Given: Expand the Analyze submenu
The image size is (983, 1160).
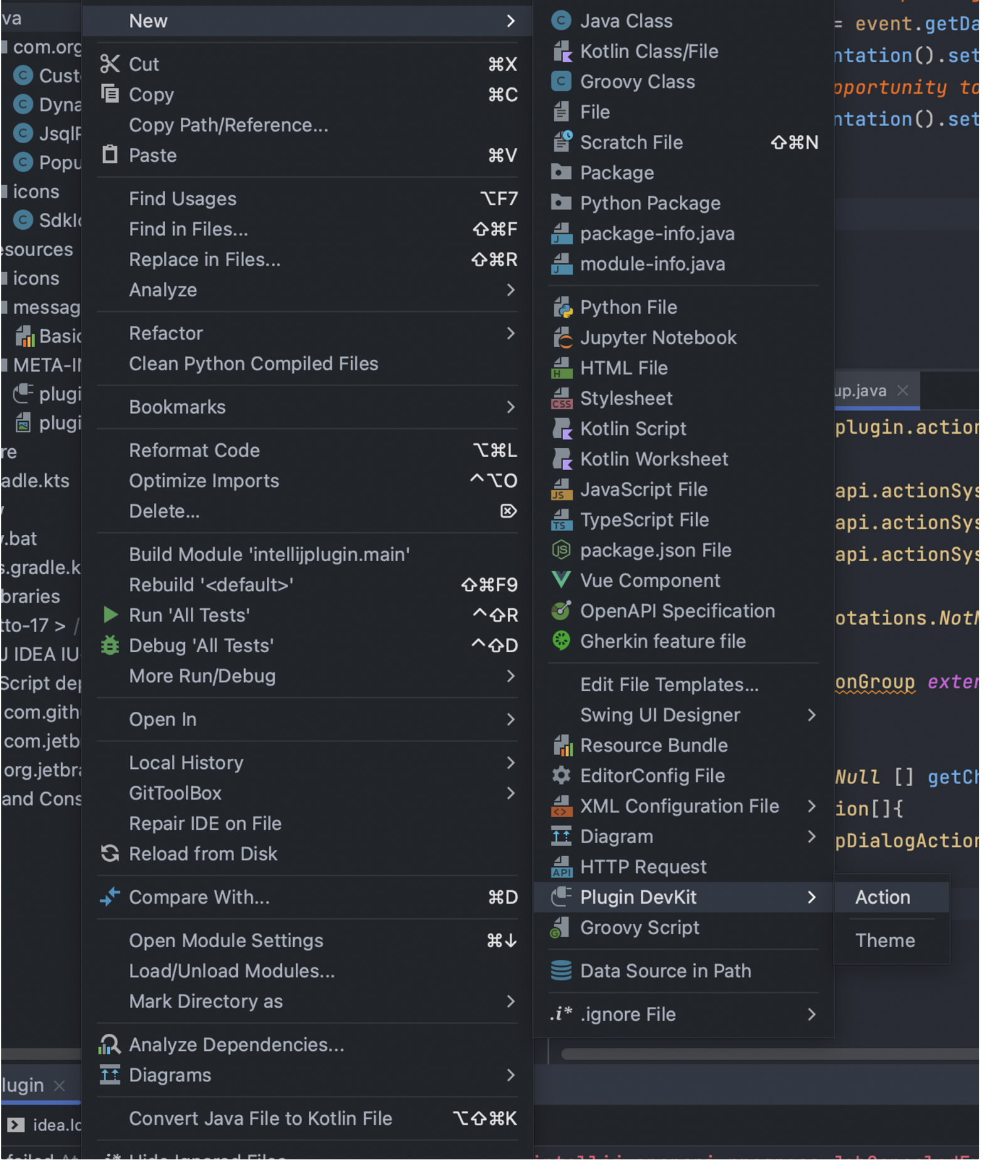Looking at the screenshot, I should (x=308, y=290).
